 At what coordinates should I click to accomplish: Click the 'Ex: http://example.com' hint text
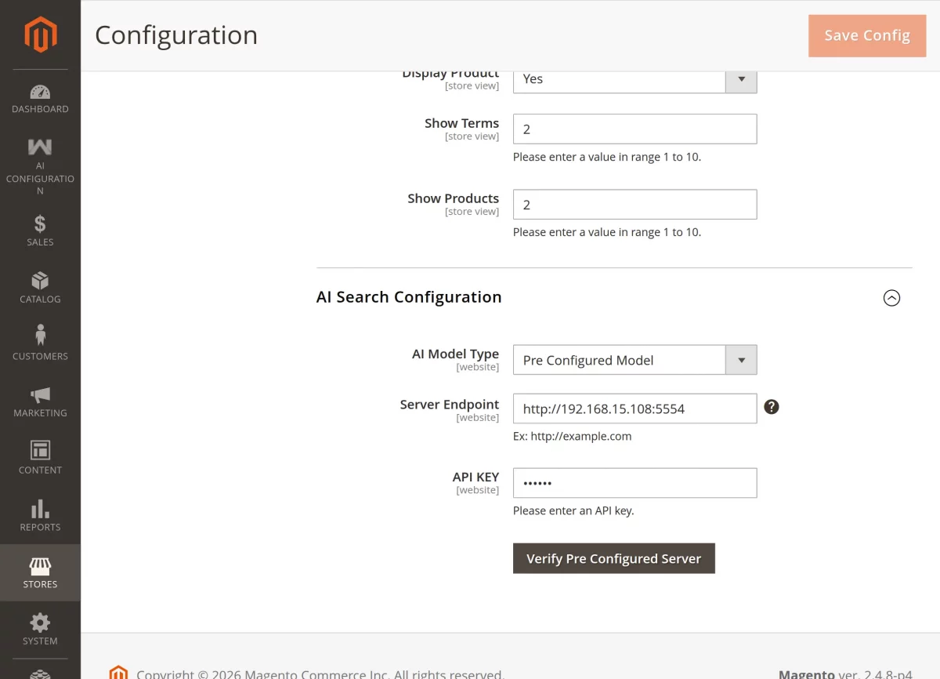(572, 436)
